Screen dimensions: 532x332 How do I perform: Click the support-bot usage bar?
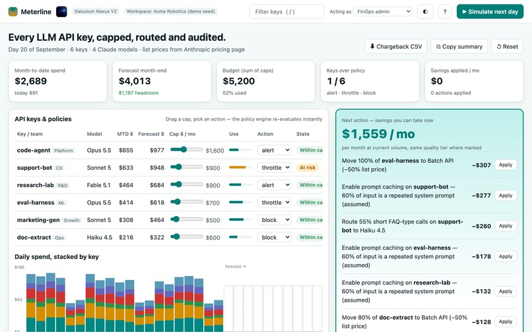pos(240,167)
